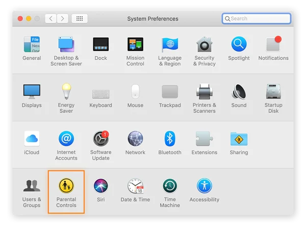
Task: Show all preferences with grid button
Action: 79,18
